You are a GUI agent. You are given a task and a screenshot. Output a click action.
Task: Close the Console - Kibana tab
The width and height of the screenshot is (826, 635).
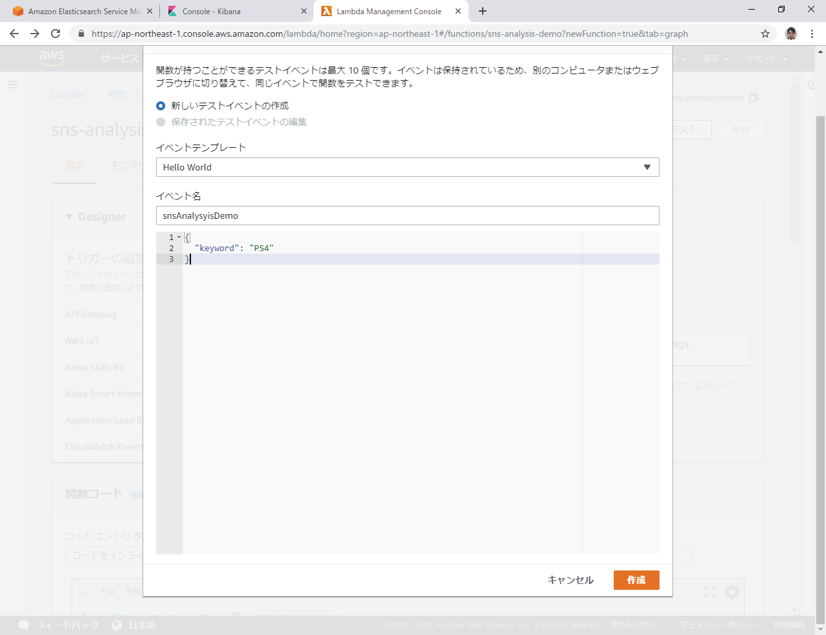(x=304, y=11)
